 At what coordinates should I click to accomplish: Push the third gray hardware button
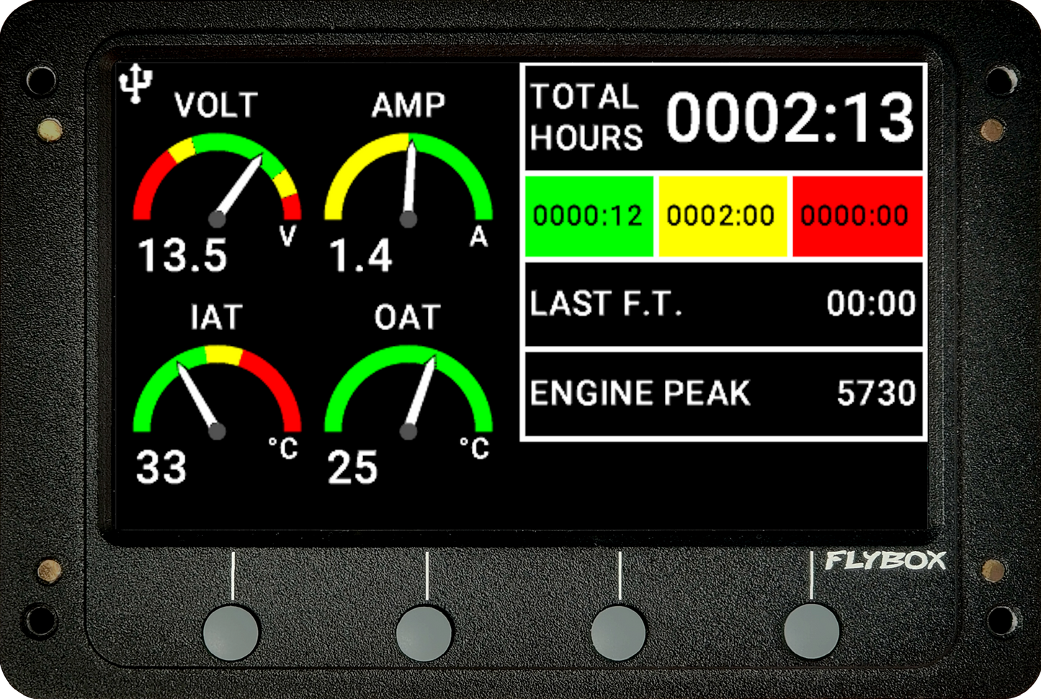618,632
